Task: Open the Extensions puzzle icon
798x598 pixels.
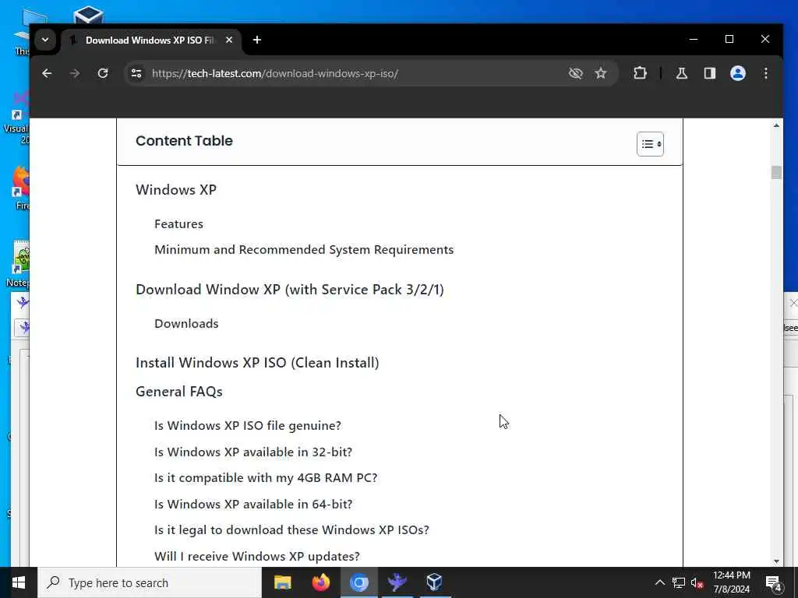Action: tap(640, 73)
